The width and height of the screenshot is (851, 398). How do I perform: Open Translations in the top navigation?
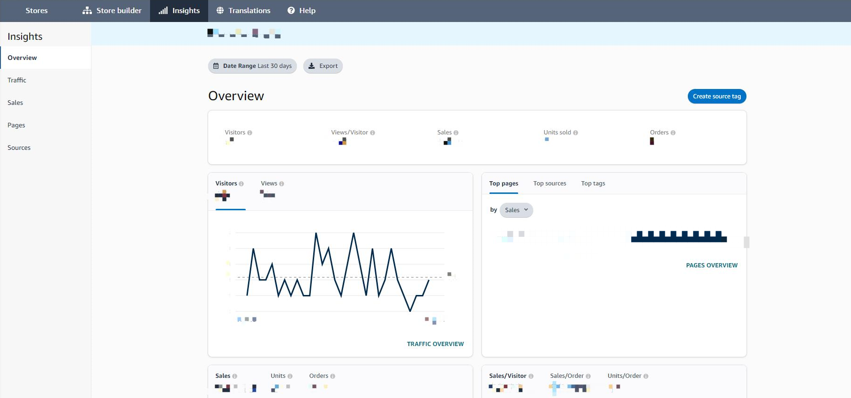point(243,11)
